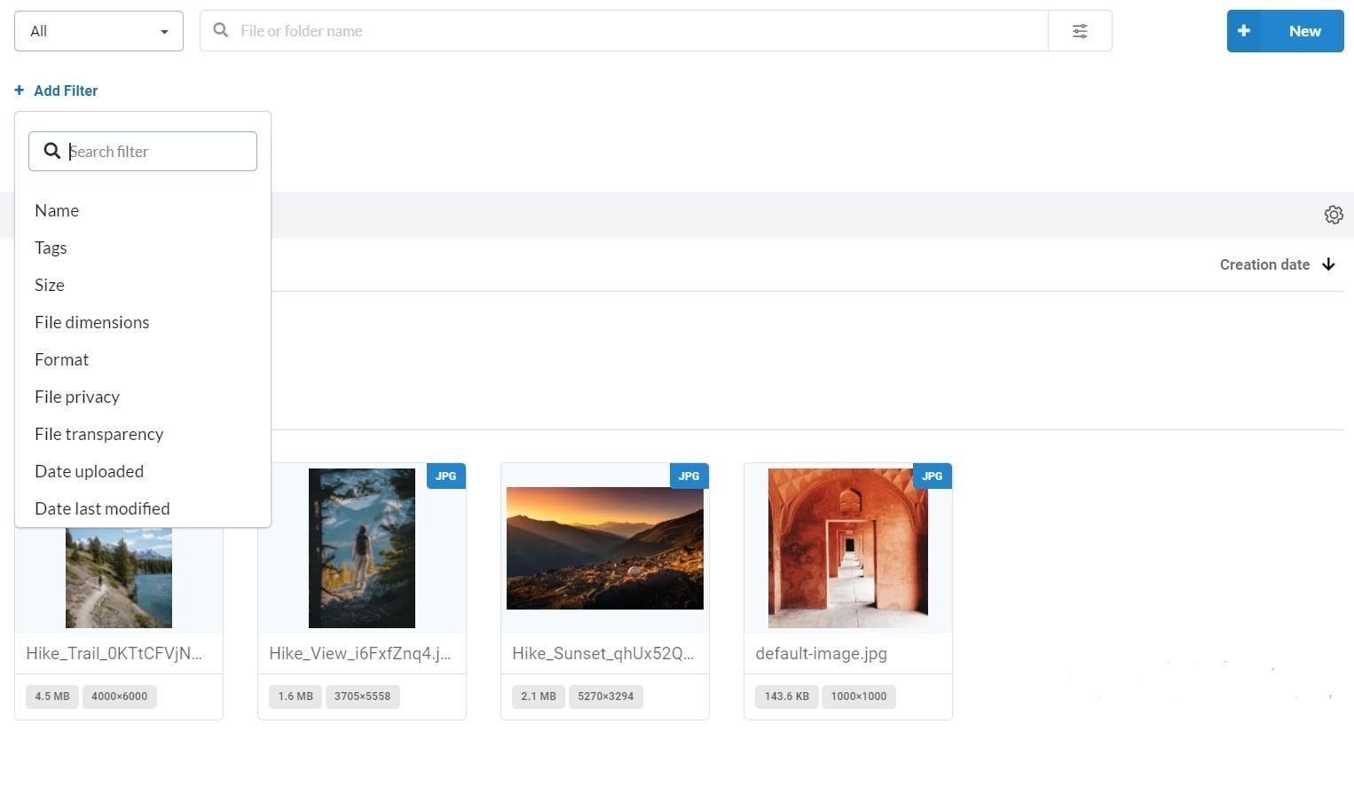
Task: Click file name default-image.jpg
Action: pos(822,654)
